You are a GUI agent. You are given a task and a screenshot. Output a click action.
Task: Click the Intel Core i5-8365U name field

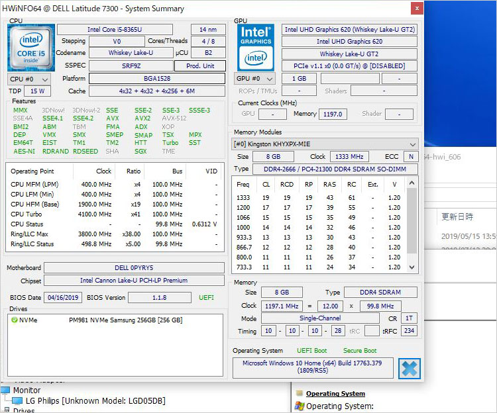click(115, 30)
